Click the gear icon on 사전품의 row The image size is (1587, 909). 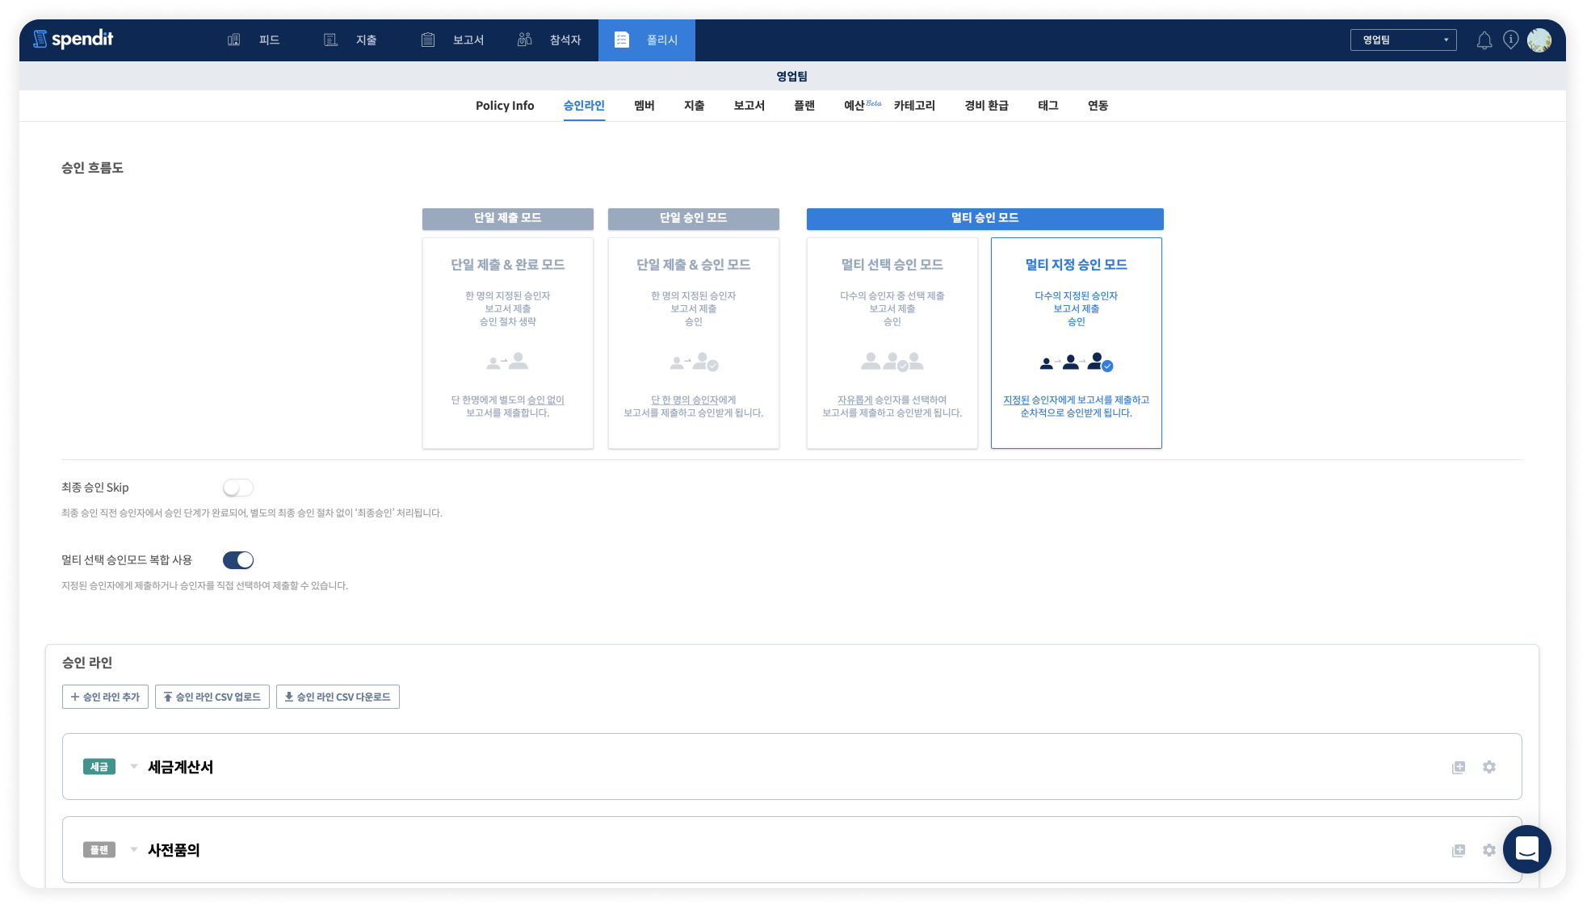(1488, 850)
